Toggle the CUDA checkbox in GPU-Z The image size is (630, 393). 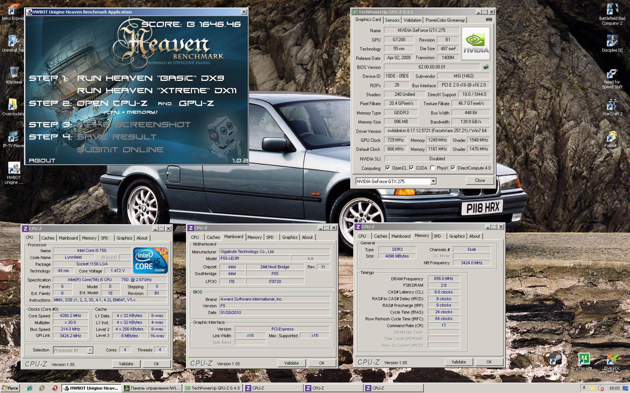411,168
